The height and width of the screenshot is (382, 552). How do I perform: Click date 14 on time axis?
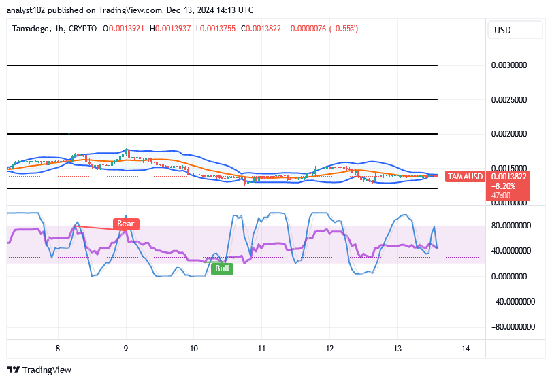466,349
